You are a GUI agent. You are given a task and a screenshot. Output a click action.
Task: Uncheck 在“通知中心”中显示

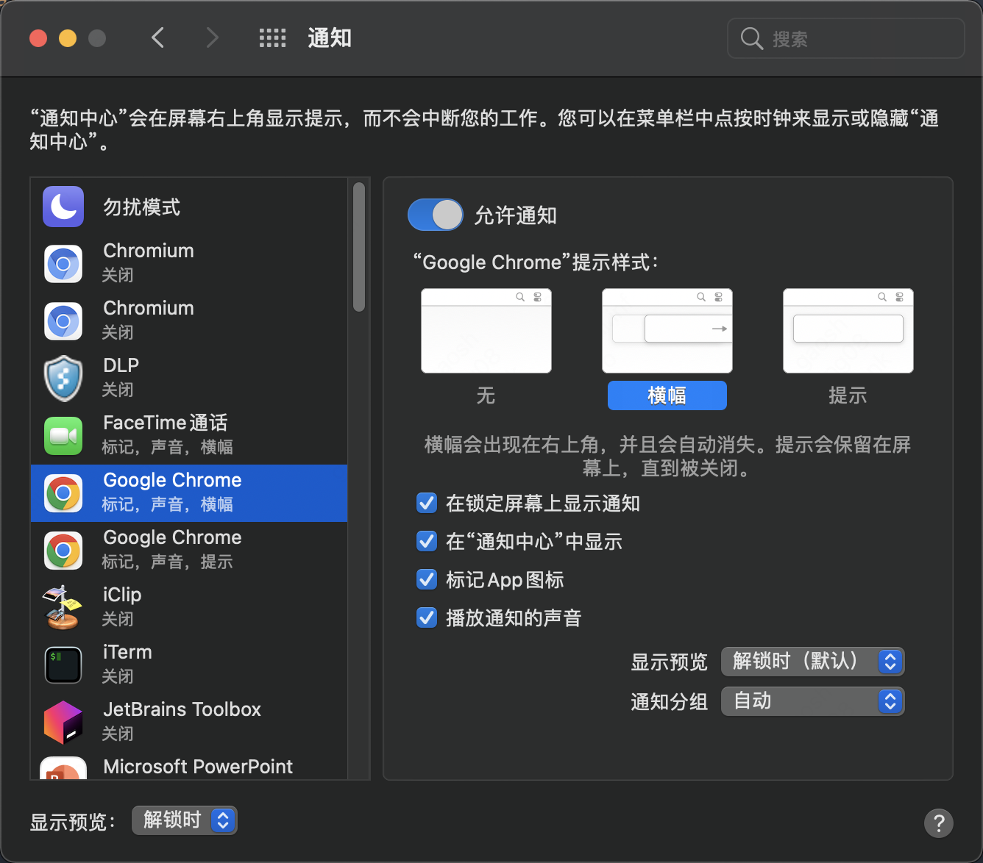pos(427,541)
